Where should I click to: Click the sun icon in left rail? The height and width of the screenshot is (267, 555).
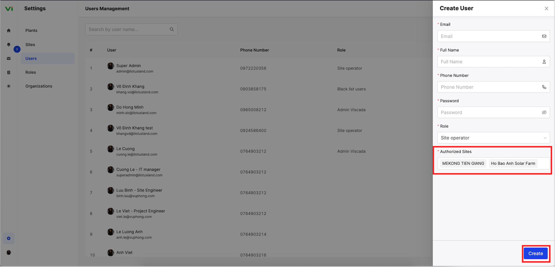[x=9, y=86]
